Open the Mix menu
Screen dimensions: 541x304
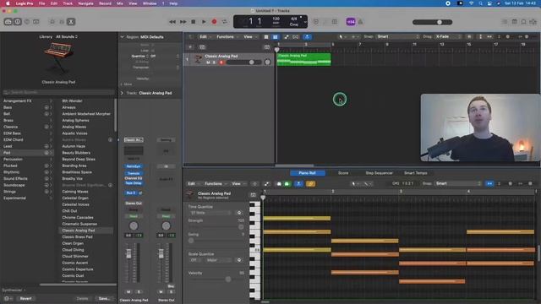point(120,3)
